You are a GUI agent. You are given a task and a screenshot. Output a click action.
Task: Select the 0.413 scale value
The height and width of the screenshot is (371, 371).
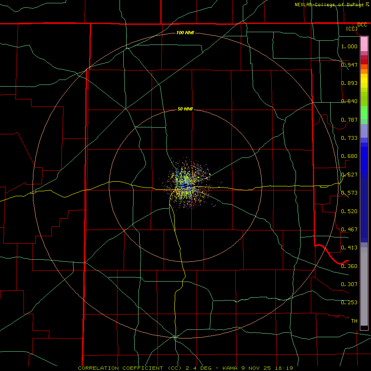(349, 248)
